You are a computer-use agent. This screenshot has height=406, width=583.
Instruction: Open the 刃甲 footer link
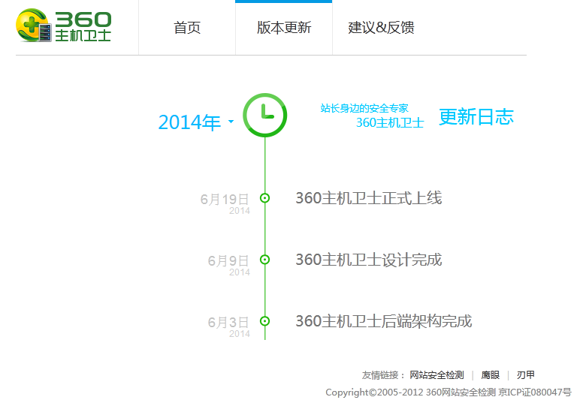point(526,375)
